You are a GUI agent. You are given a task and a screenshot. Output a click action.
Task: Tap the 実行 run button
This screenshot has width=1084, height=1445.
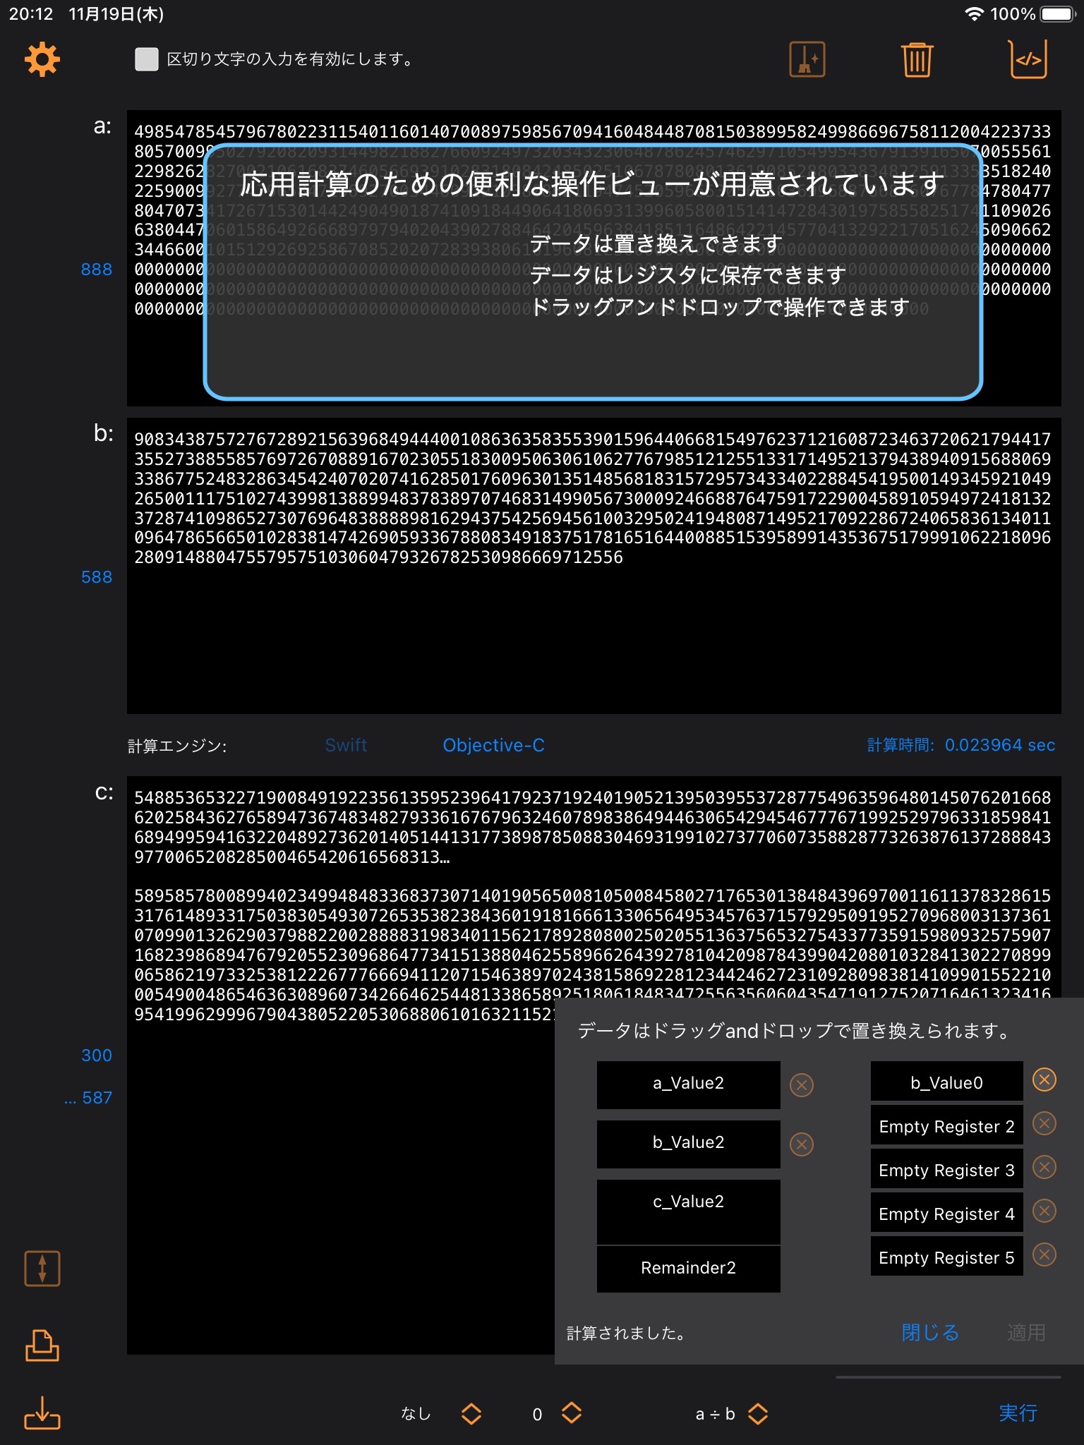pos(1018,1413)
